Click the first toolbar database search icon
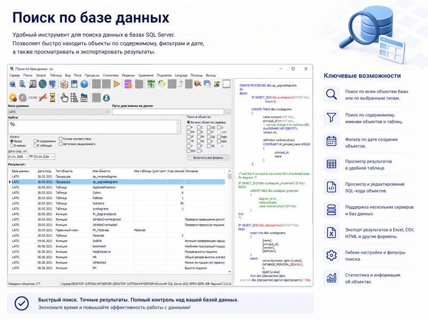The image size is (428, 321). pos(12,84)
